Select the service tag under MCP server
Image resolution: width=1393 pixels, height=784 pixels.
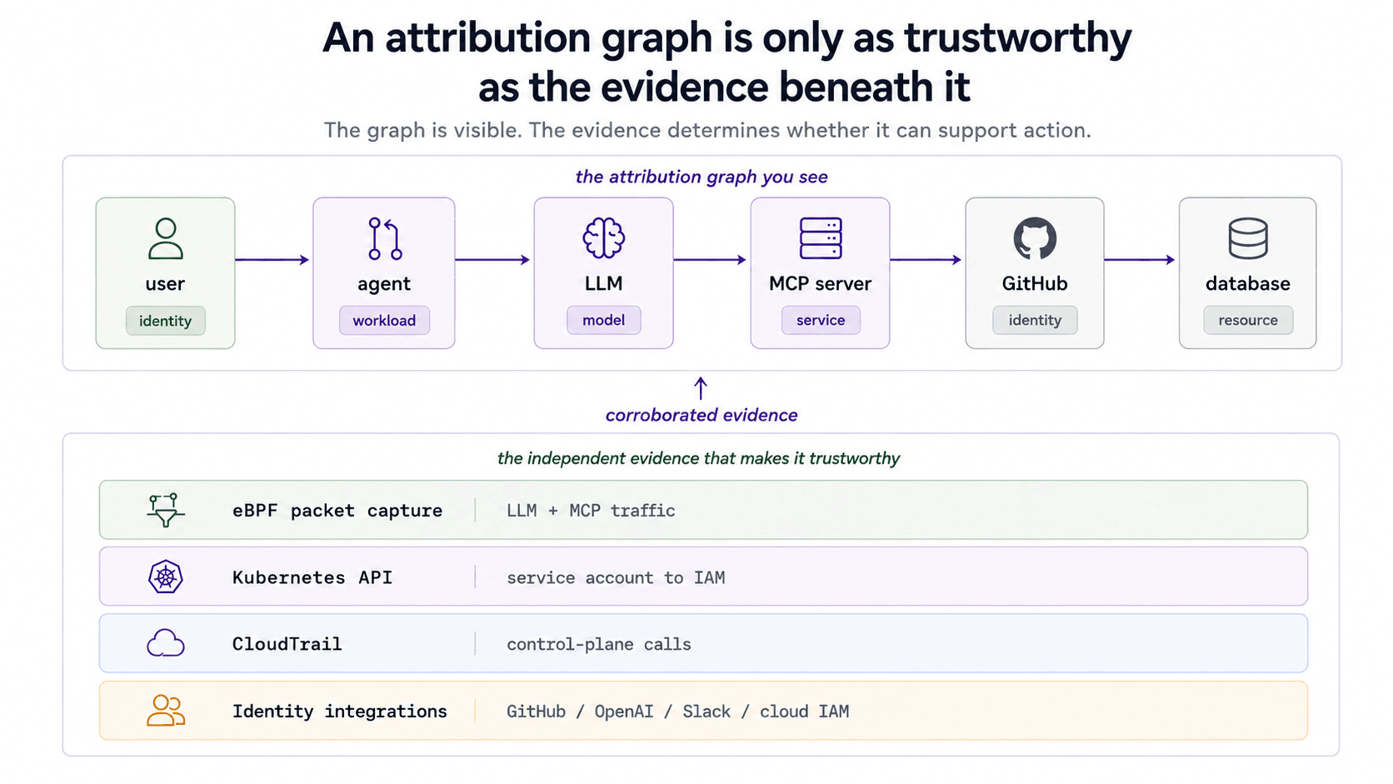click(x=821, y=320)
